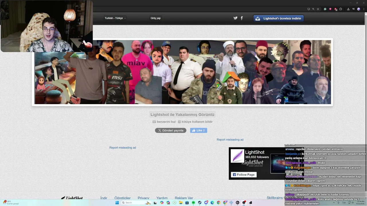Open the Öğreticiler footer link
Image resolution: width=367 pixels, height=206 pixels.
click(x=122, y=198)
